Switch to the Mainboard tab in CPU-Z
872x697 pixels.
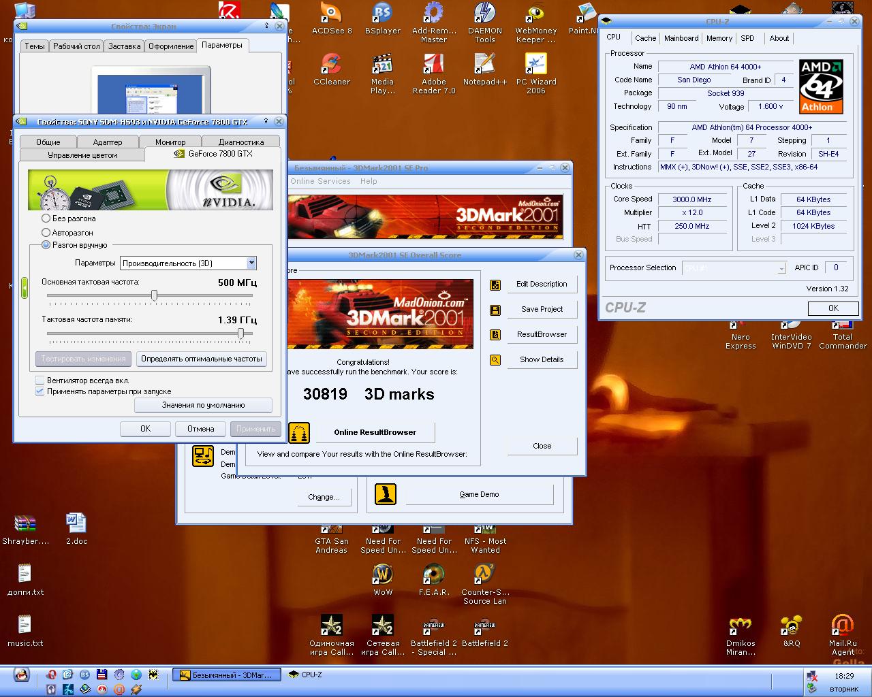681,38
